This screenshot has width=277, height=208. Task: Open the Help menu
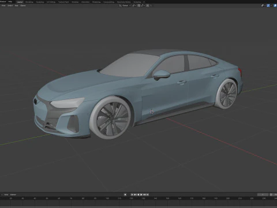pos(10,2)
